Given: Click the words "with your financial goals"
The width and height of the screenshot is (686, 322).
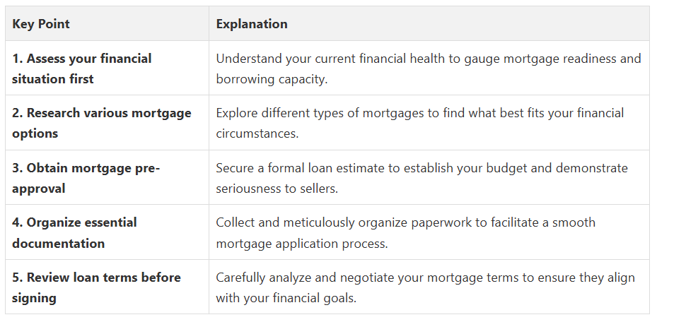Looking at the screenshot, I should 286,298.
